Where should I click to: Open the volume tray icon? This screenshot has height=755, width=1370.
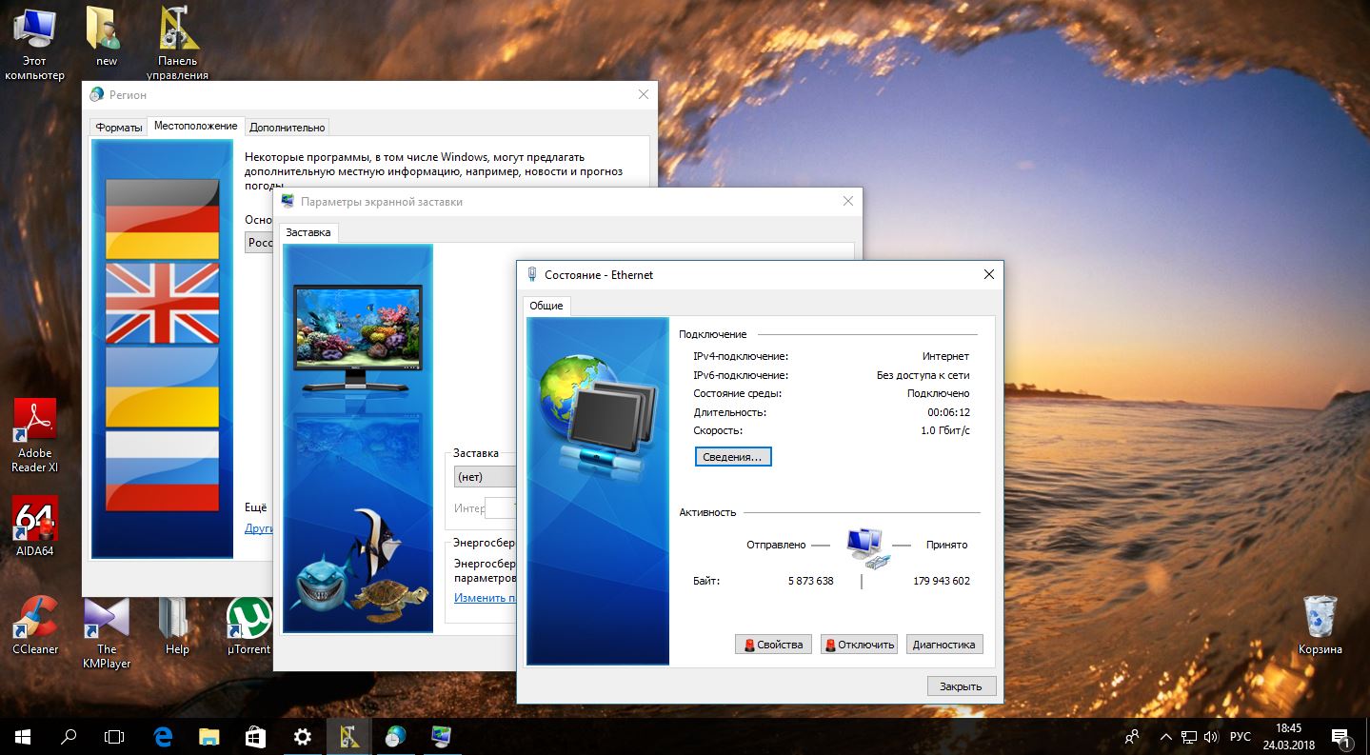(1211, 736)
